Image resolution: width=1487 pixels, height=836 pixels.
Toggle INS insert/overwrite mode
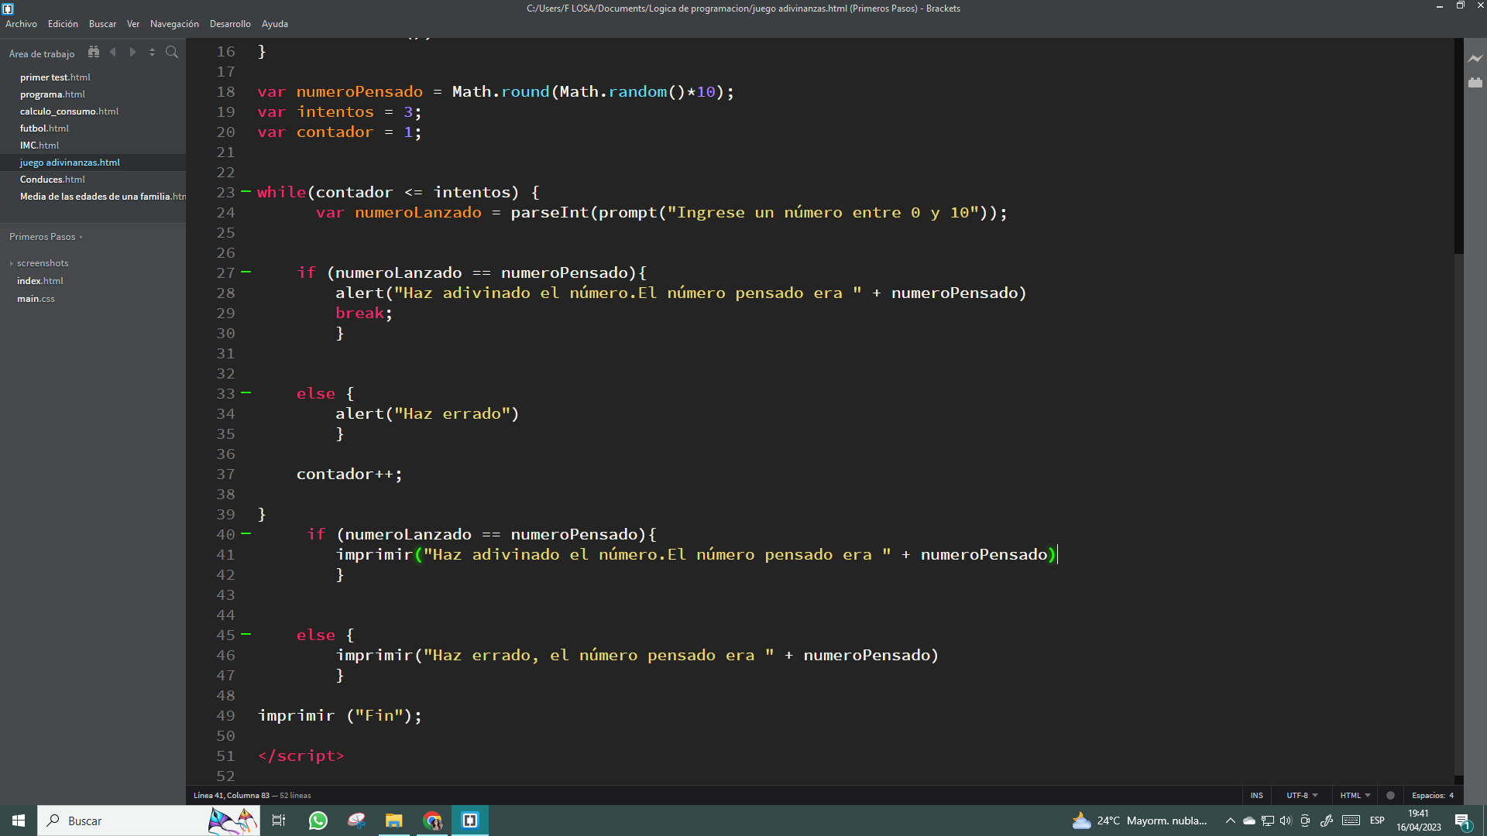(x=1256, y=795)
